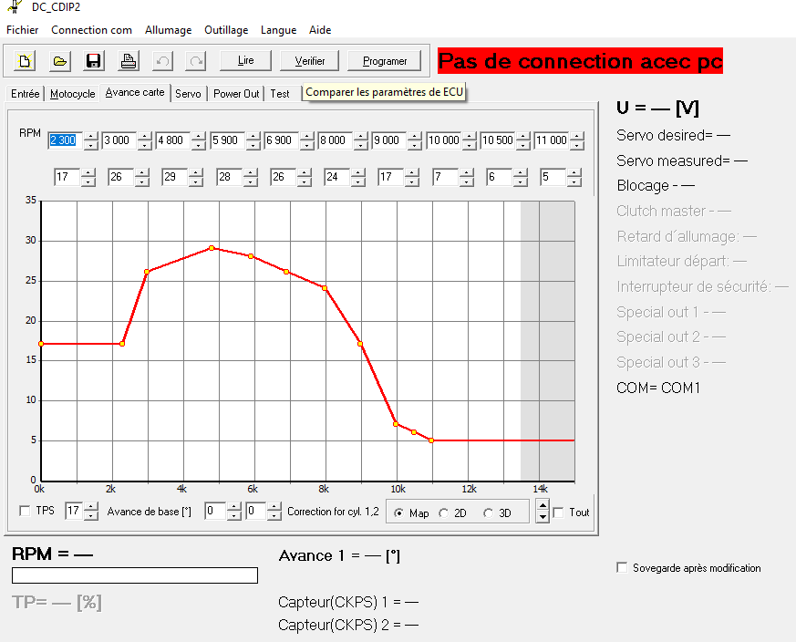Click the advance value 28 spinner
The image size is (796, 642).
tap(250, 177)
